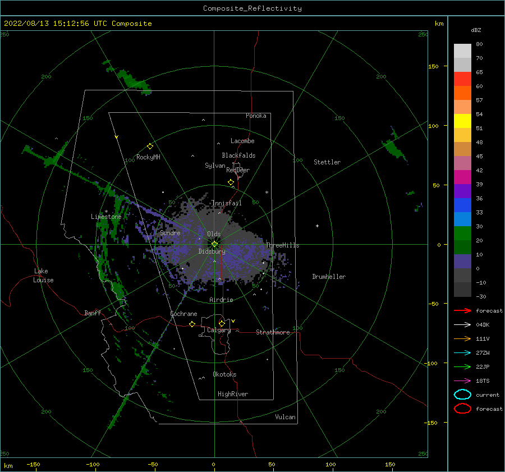The width and height of the screenshot is (505, 472).
Task: Click the Drumheller label
Action: point(329,277)
